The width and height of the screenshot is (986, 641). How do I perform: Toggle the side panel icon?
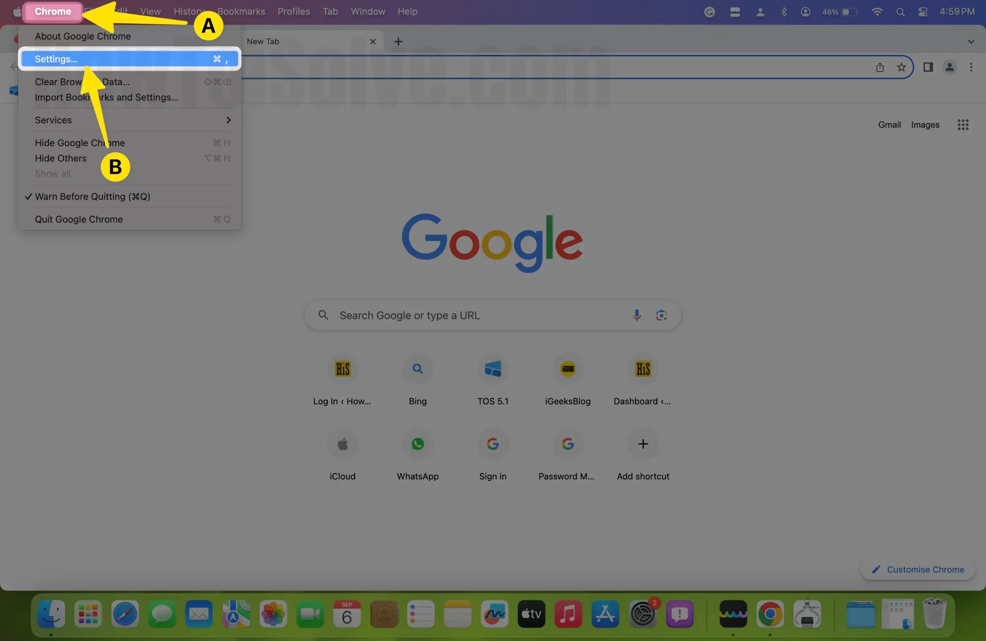928,67
